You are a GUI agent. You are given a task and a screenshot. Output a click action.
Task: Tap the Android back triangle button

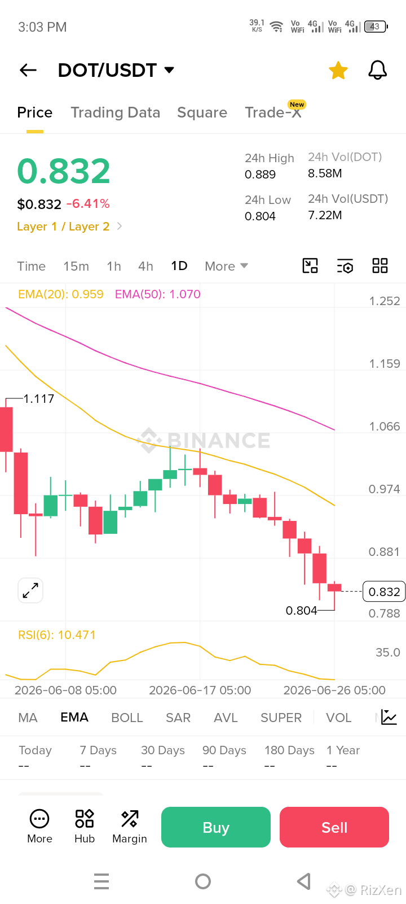point(304,881)
